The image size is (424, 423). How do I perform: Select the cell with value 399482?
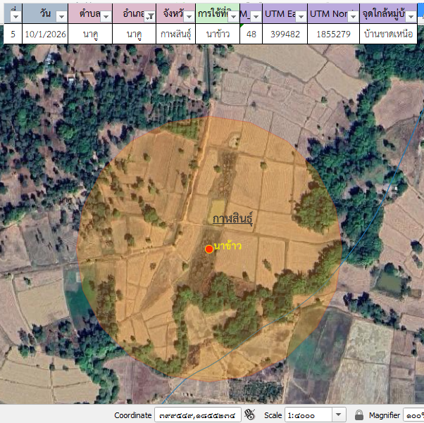point(285,34)
